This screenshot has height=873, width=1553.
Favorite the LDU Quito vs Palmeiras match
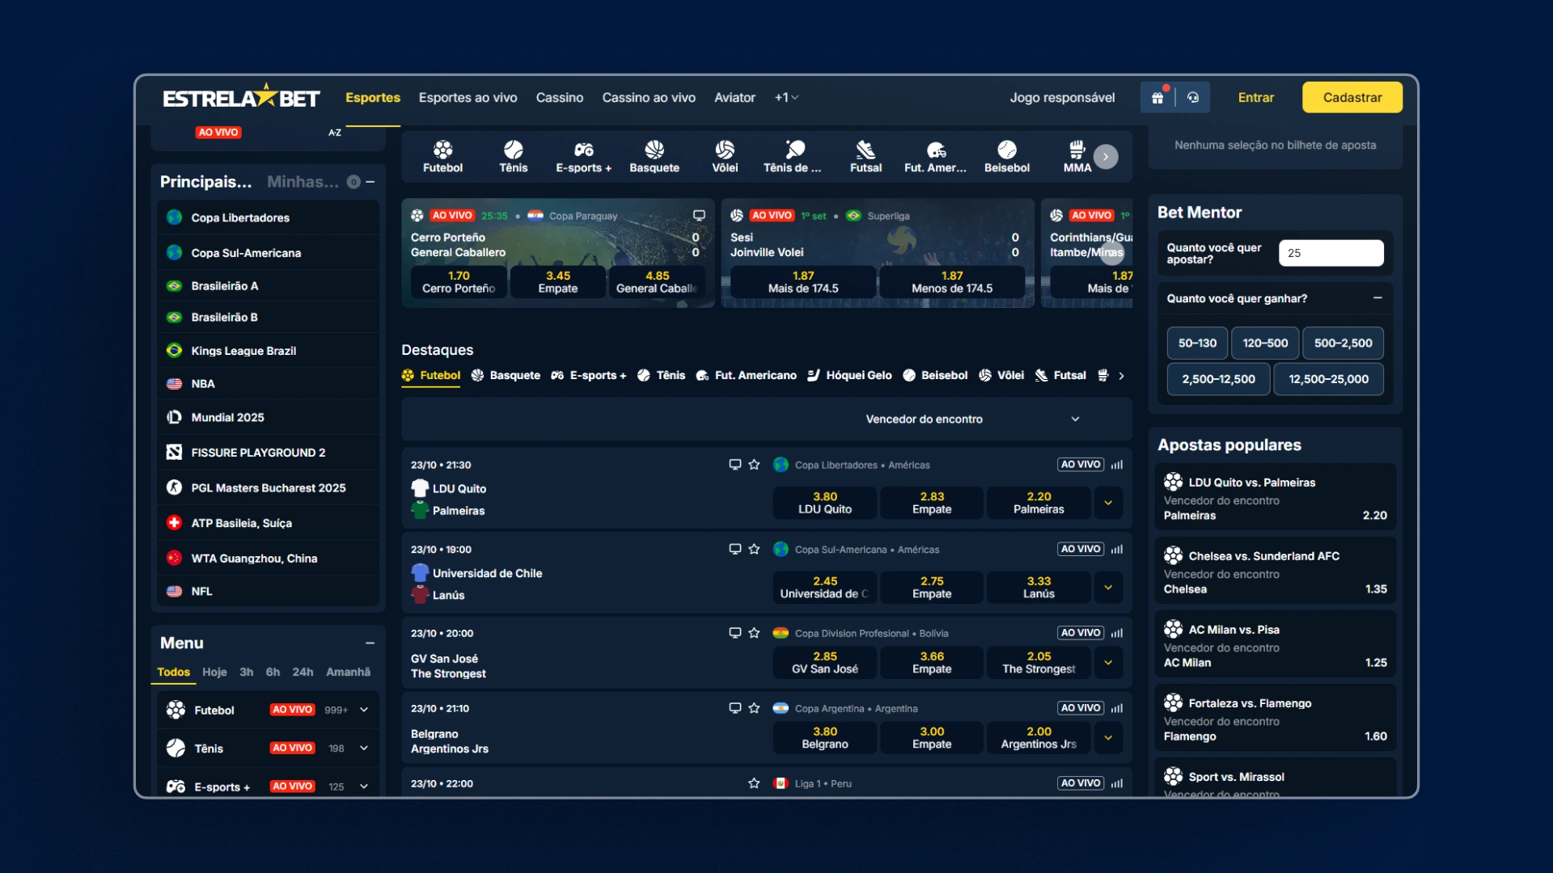pos(754,465)
